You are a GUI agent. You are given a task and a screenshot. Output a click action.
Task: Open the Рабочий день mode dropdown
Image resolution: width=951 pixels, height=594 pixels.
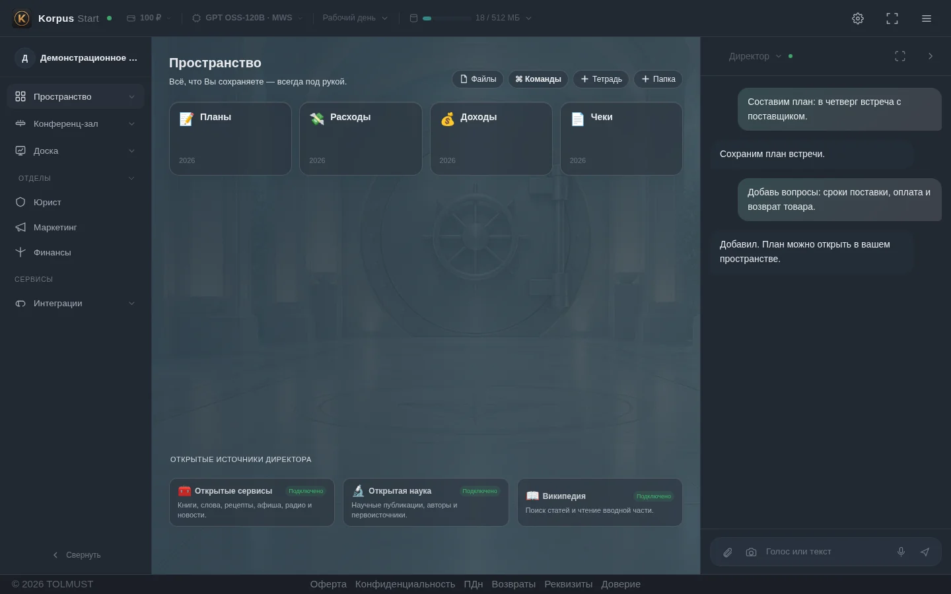coord(355,18)
